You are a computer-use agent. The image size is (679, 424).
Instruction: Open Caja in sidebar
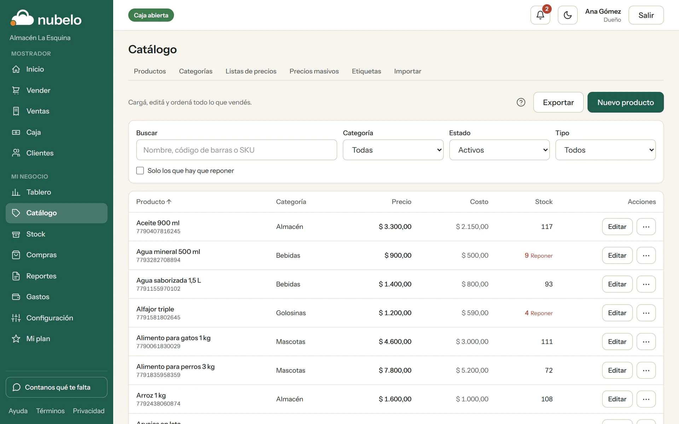[57, 132]
